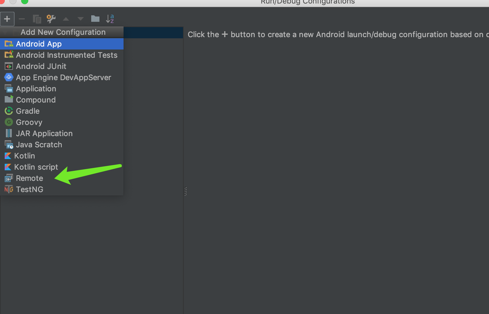Click the Sort Configurations alphabetically icon
This screenshot has height=314, width=489.
pyautogui.click(x=110, y=19)
